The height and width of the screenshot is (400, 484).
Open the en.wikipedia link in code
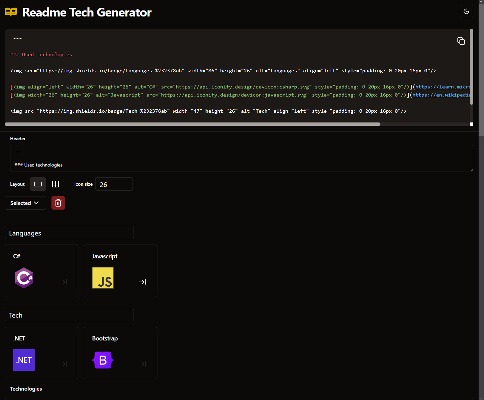coord(441,95)
